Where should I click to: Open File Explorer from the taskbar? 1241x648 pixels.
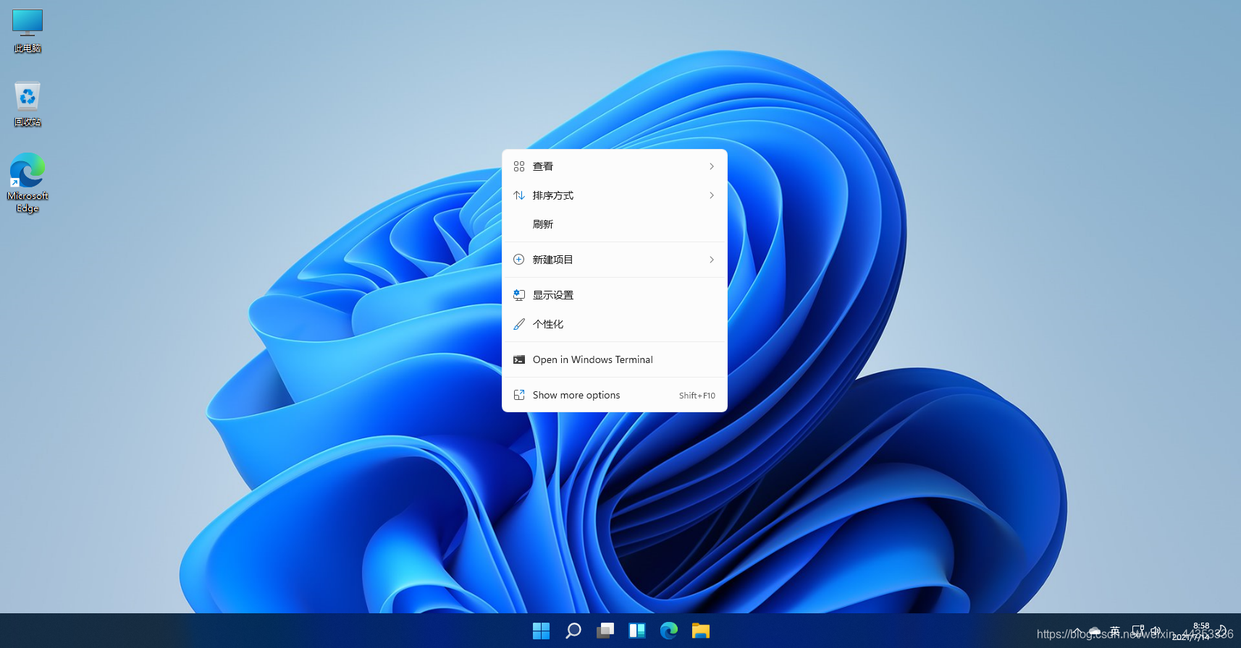point(700,631)
